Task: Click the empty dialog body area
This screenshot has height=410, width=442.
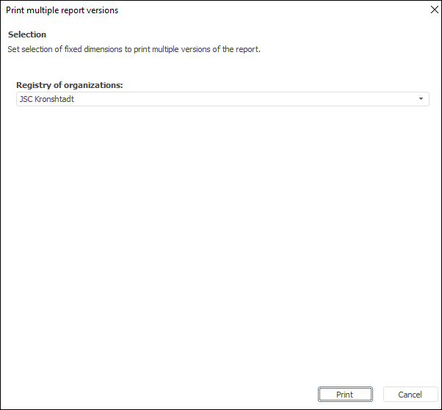Action: click(x=220, y=242)
